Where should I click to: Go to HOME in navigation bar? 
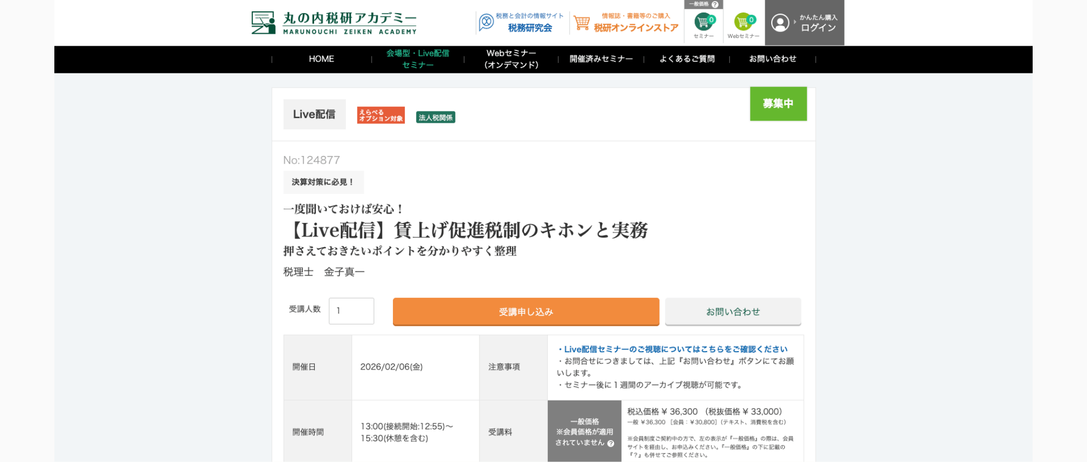[x=321, y=59]
